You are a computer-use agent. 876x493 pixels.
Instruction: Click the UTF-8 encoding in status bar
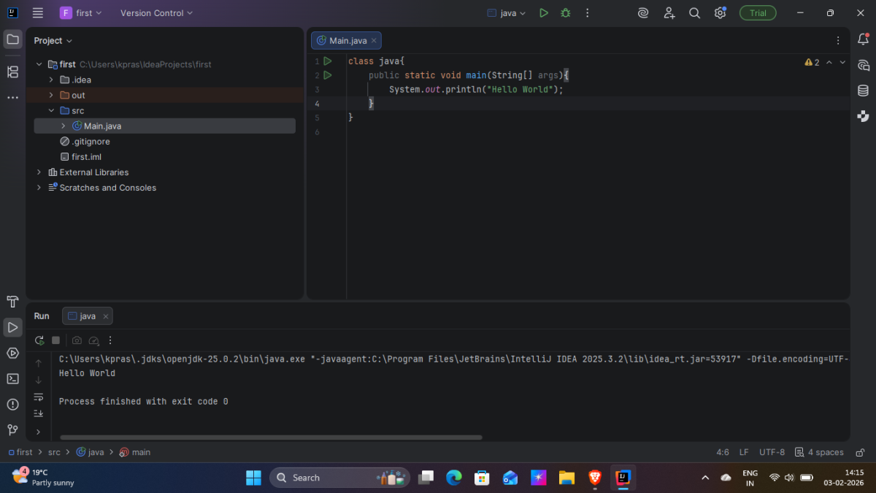coord(772,452)
